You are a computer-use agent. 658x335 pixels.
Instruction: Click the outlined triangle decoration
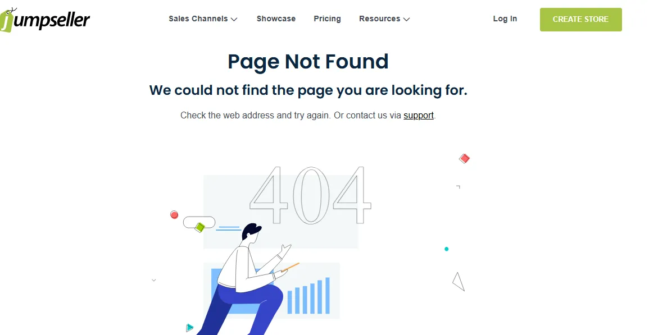pos(459,282)
